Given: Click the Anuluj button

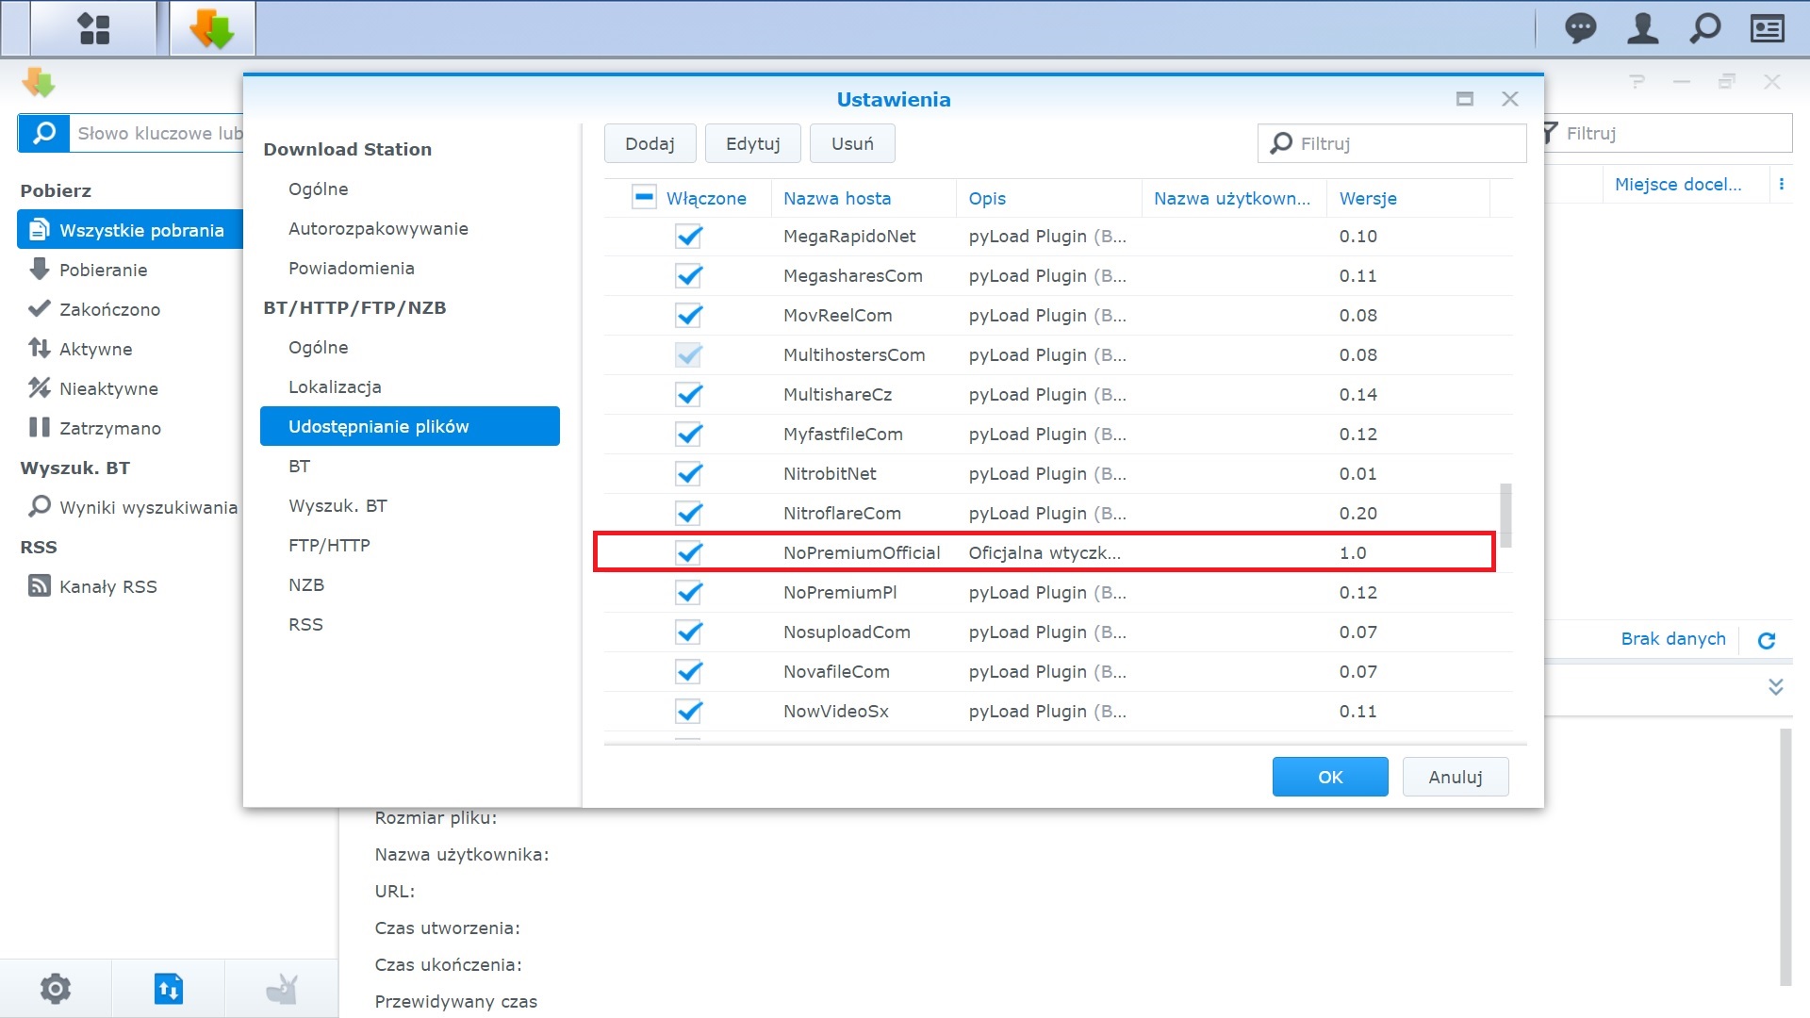Looking at the screenshot, I should 1455,777.
